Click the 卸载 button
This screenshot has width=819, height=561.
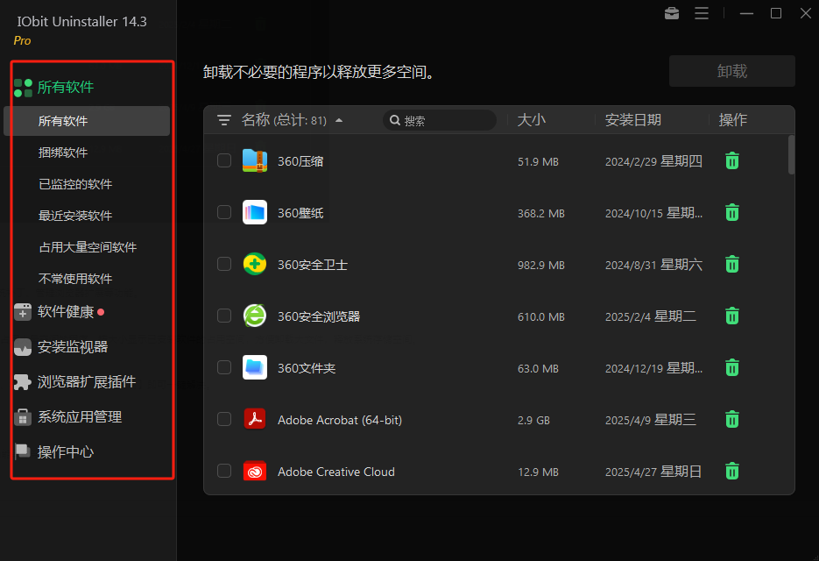731,71
